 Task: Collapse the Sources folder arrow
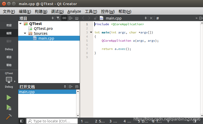[x=25, y=33]
